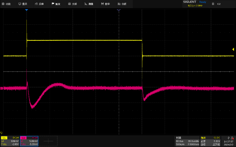The image size is (236, 147).
Task: Click the yellow trigger level arrow marker
Action: 233,49
